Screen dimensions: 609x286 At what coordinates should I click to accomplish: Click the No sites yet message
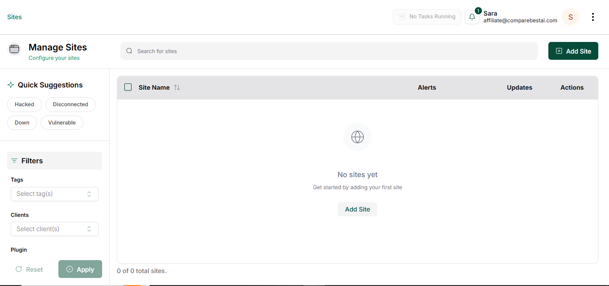coord(358,175)
